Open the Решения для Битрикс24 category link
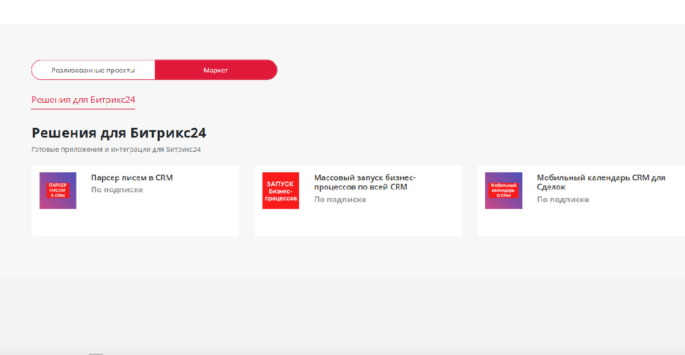 (83, 100)
